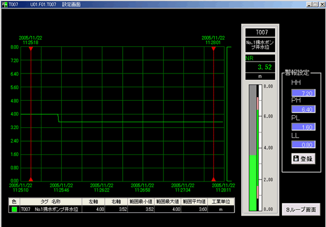
Task: Click the PL alarm field 1.60
Action: tap(303, 127)
